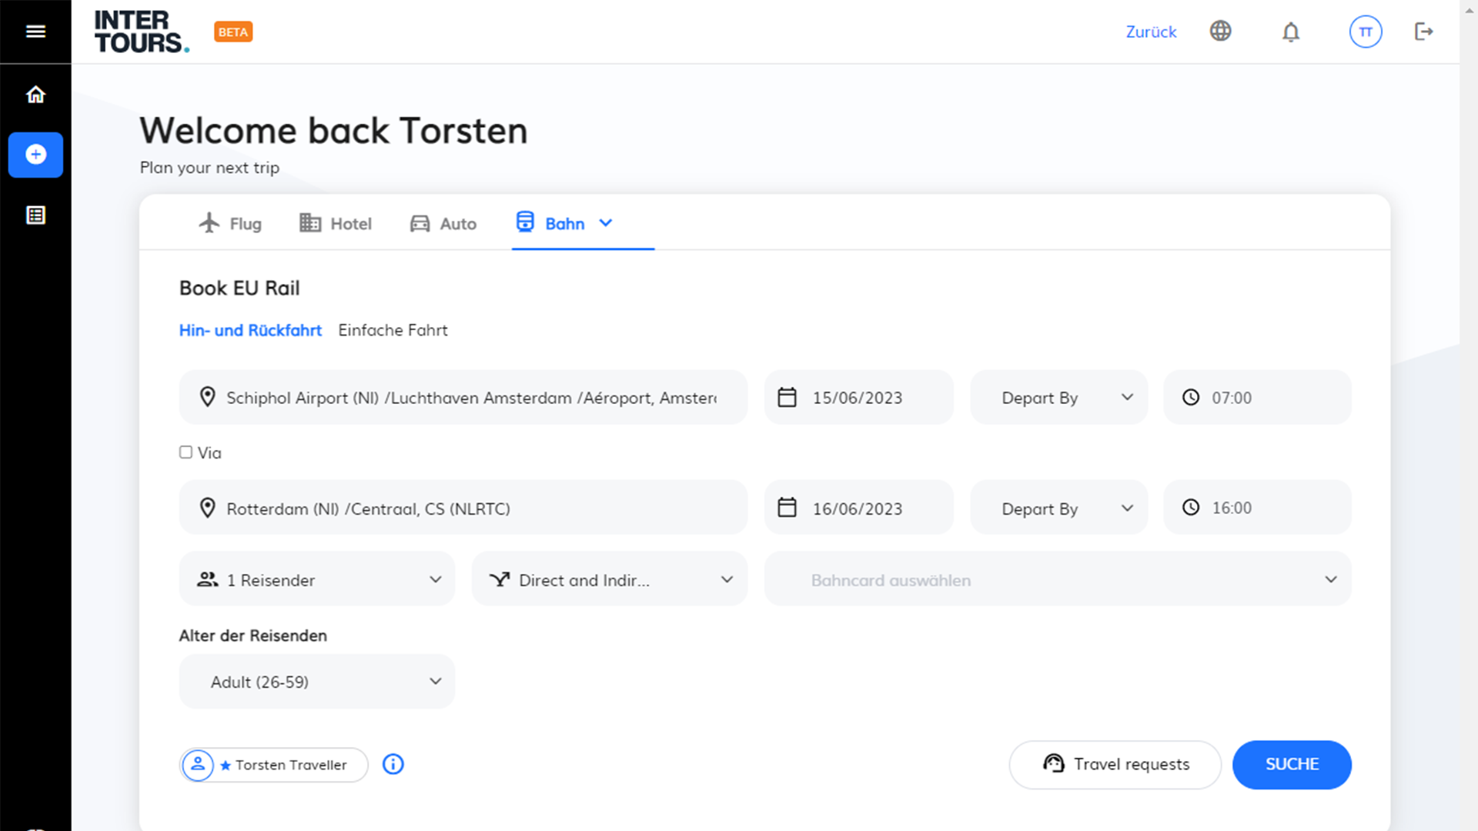Click the TT user profile avatar
This screenshot has width=1478, height=831.
point(1366,32)
